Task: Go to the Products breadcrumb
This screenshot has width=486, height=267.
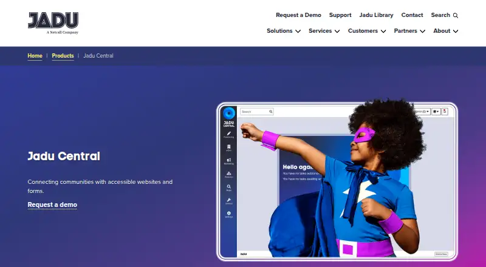Action: pyautogui.click(x=63, y=56)
